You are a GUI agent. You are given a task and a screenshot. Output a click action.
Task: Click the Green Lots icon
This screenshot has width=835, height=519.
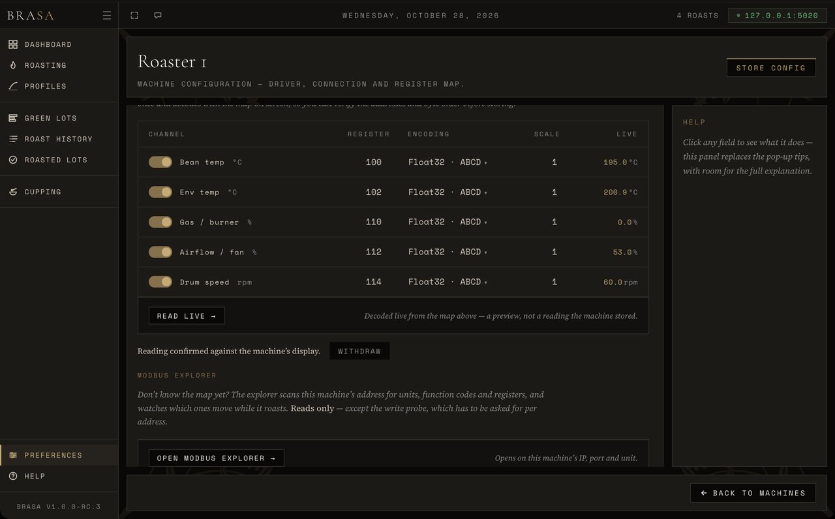[13, 118]
